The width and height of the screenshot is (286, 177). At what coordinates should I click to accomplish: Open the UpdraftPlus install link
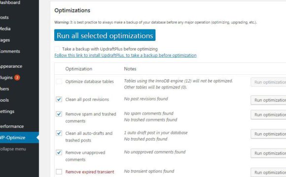click(x=125, y=55)
